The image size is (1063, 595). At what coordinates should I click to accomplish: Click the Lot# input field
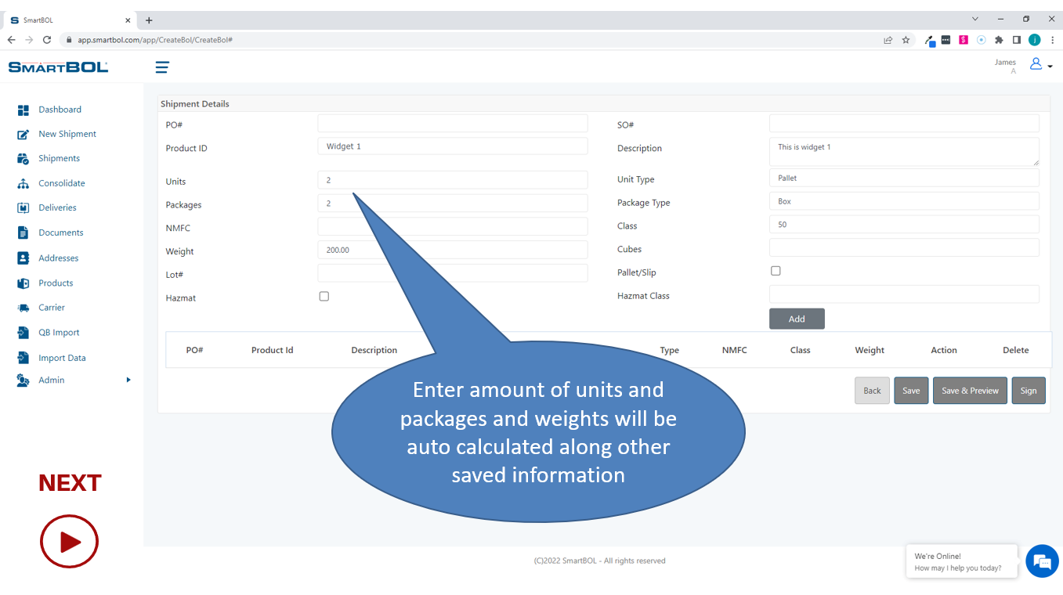click(x=453, y=273)
